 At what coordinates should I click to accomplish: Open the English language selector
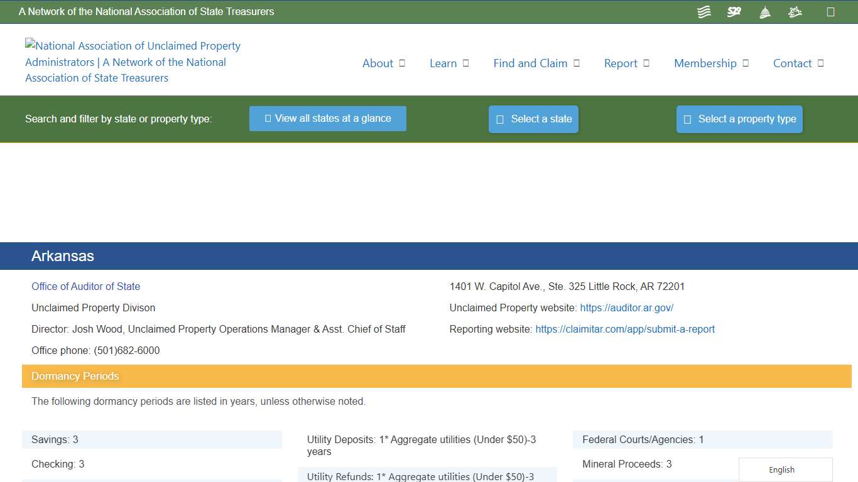pyautogui.click(x=785, y=469)
